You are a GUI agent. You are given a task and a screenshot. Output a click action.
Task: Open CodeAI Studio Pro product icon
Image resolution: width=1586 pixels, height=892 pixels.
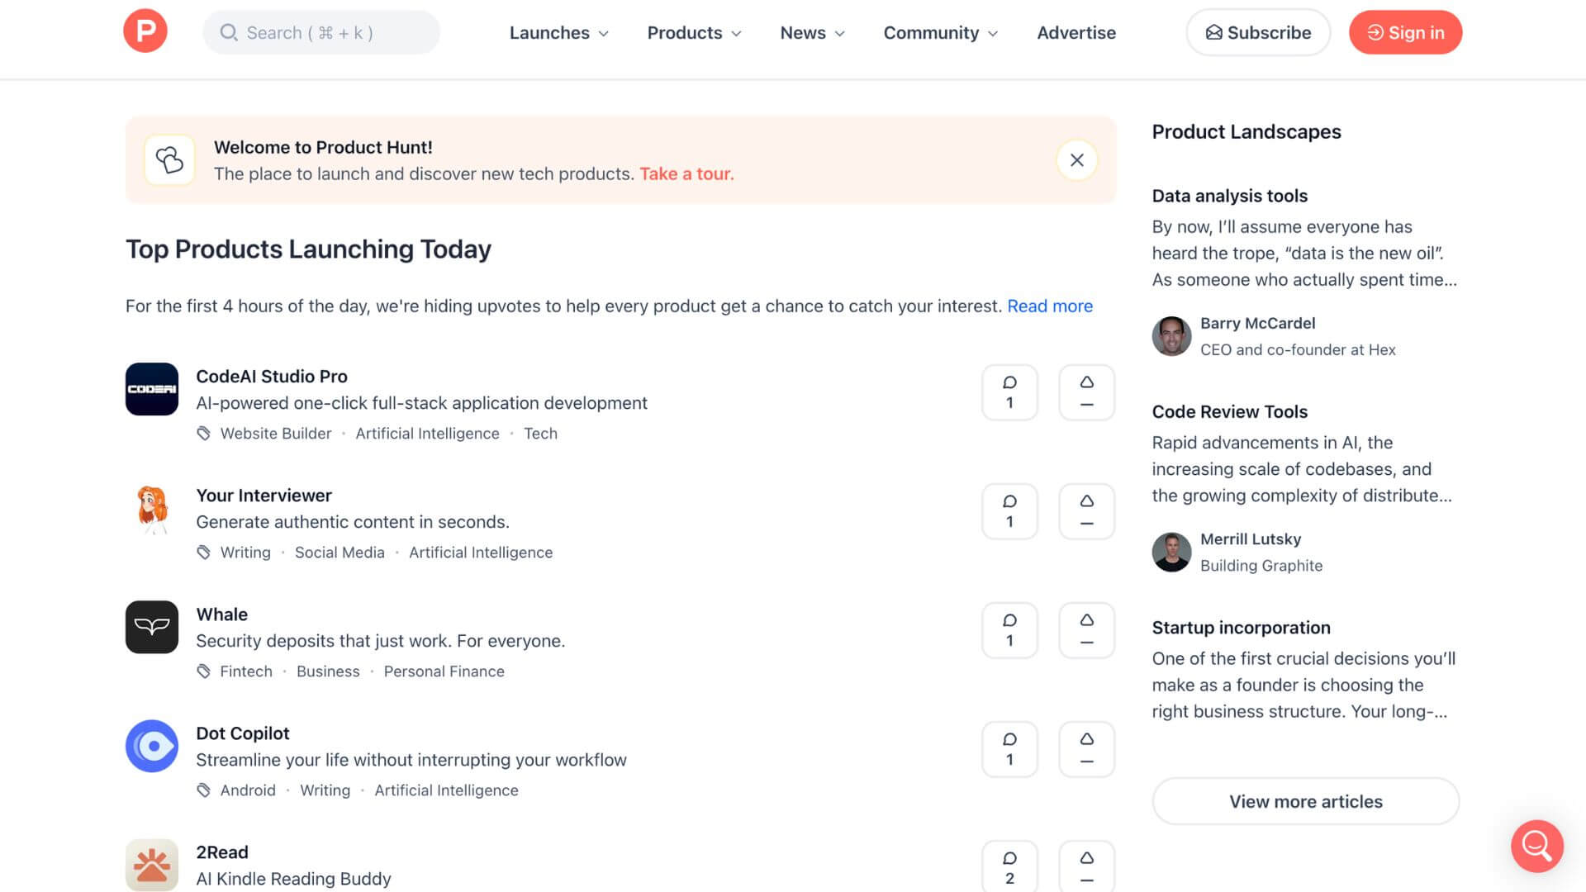(x=152, y=389)
